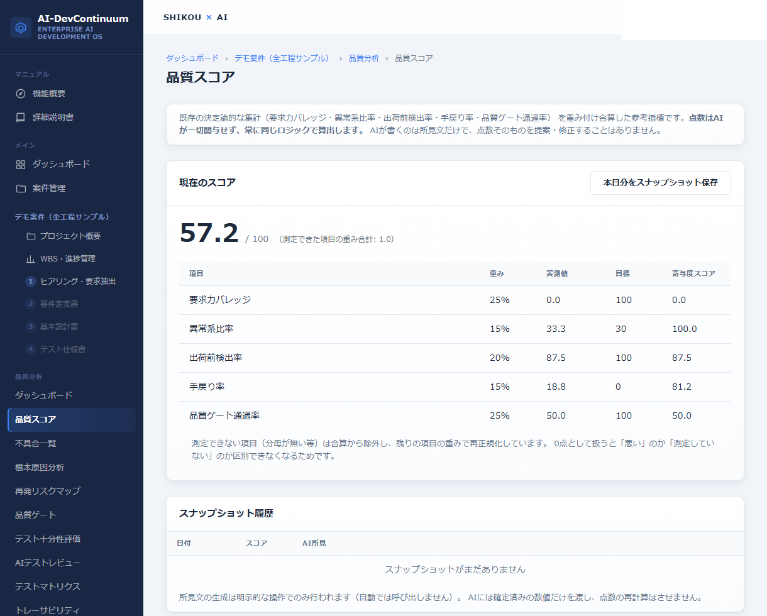Click the 目標 column header
The width and height of the screenshot is (767, 616).
tap(622, 274)
